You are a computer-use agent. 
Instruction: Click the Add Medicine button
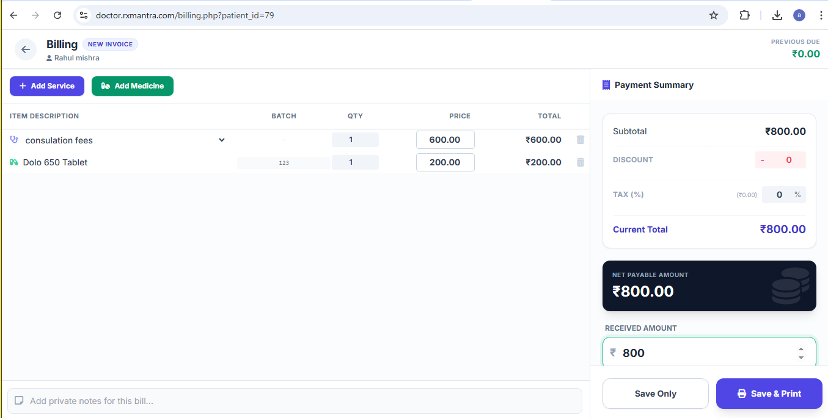tap(133, 86)
